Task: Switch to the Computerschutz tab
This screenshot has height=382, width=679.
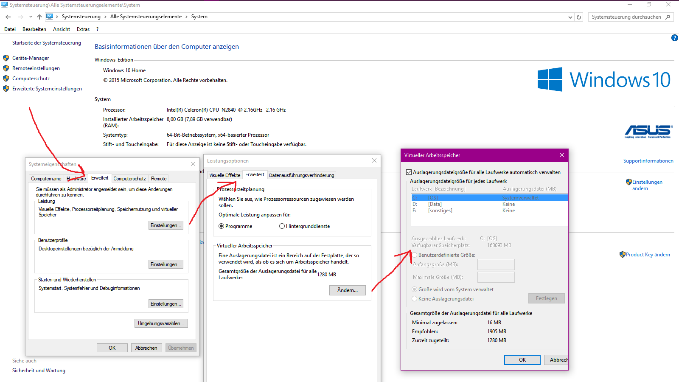Action: 129,179
